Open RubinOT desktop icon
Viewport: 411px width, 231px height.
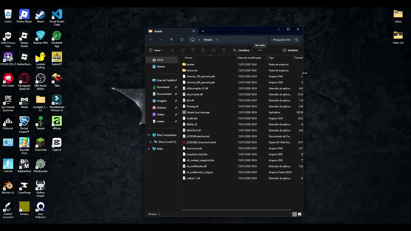tap(57, 59)
